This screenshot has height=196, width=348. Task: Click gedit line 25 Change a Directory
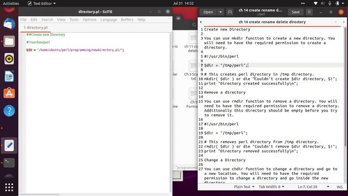pyautogui.click(x=225, y=160)
